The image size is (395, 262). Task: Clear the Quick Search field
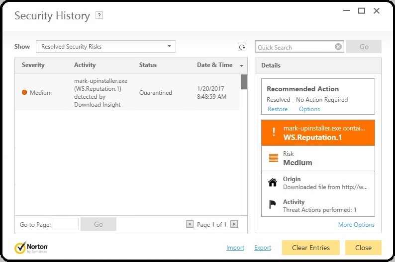tap(338, 47)
